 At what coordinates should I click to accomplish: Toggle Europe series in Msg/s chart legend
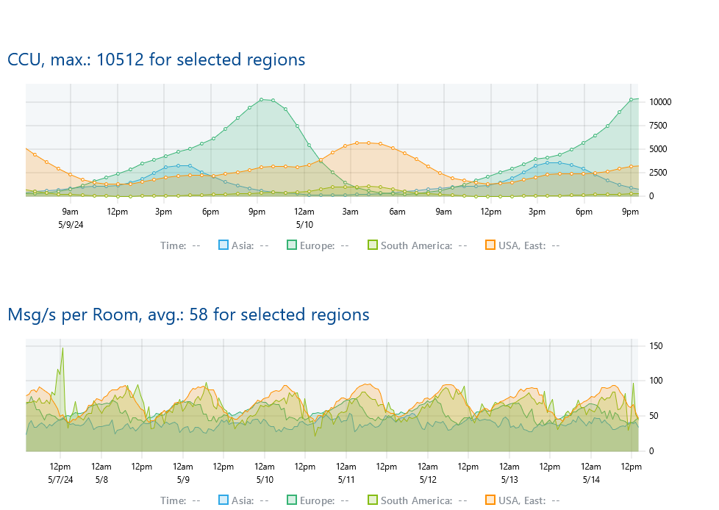click(292, 500)
